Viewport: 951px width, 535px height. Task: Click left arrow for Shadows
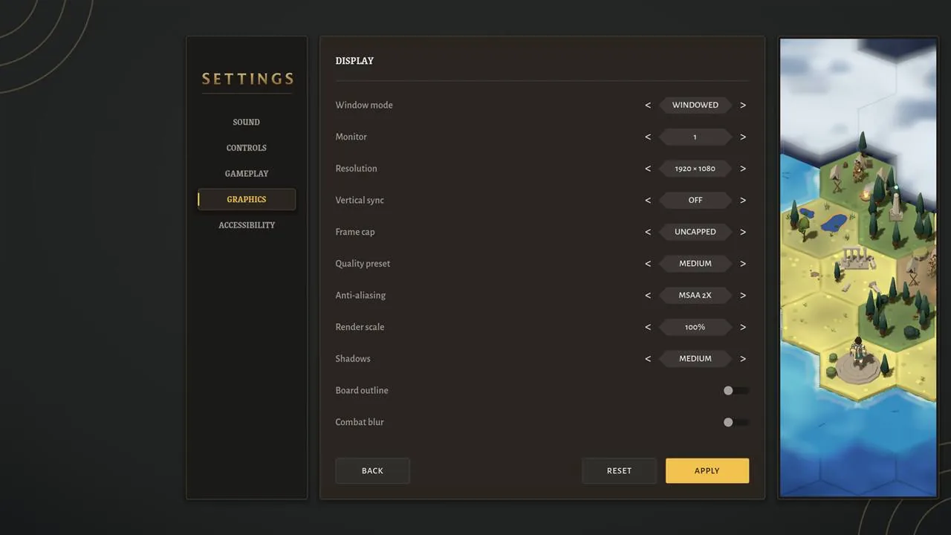(x=648, y=359)
